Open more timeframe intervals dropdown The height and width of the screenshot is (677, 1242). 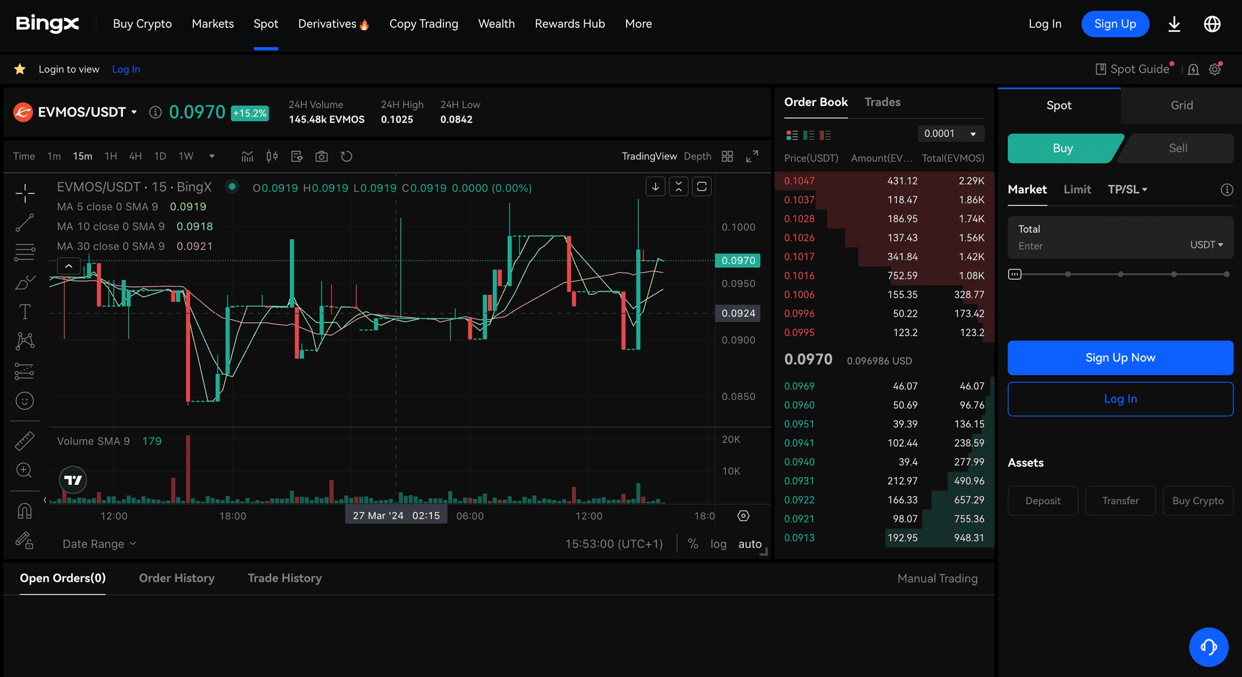(x=212, y=156)
